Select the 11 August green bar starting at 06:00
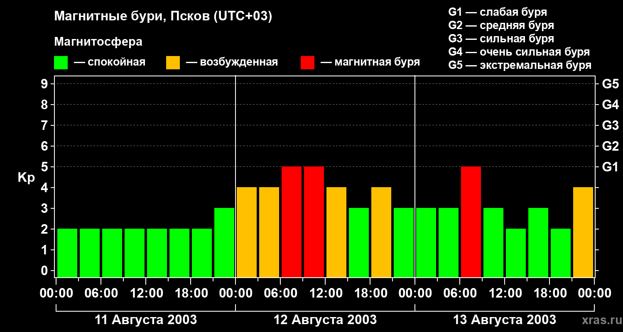The height and width of the screenshot is (332, 623). [x=112, y=253]
